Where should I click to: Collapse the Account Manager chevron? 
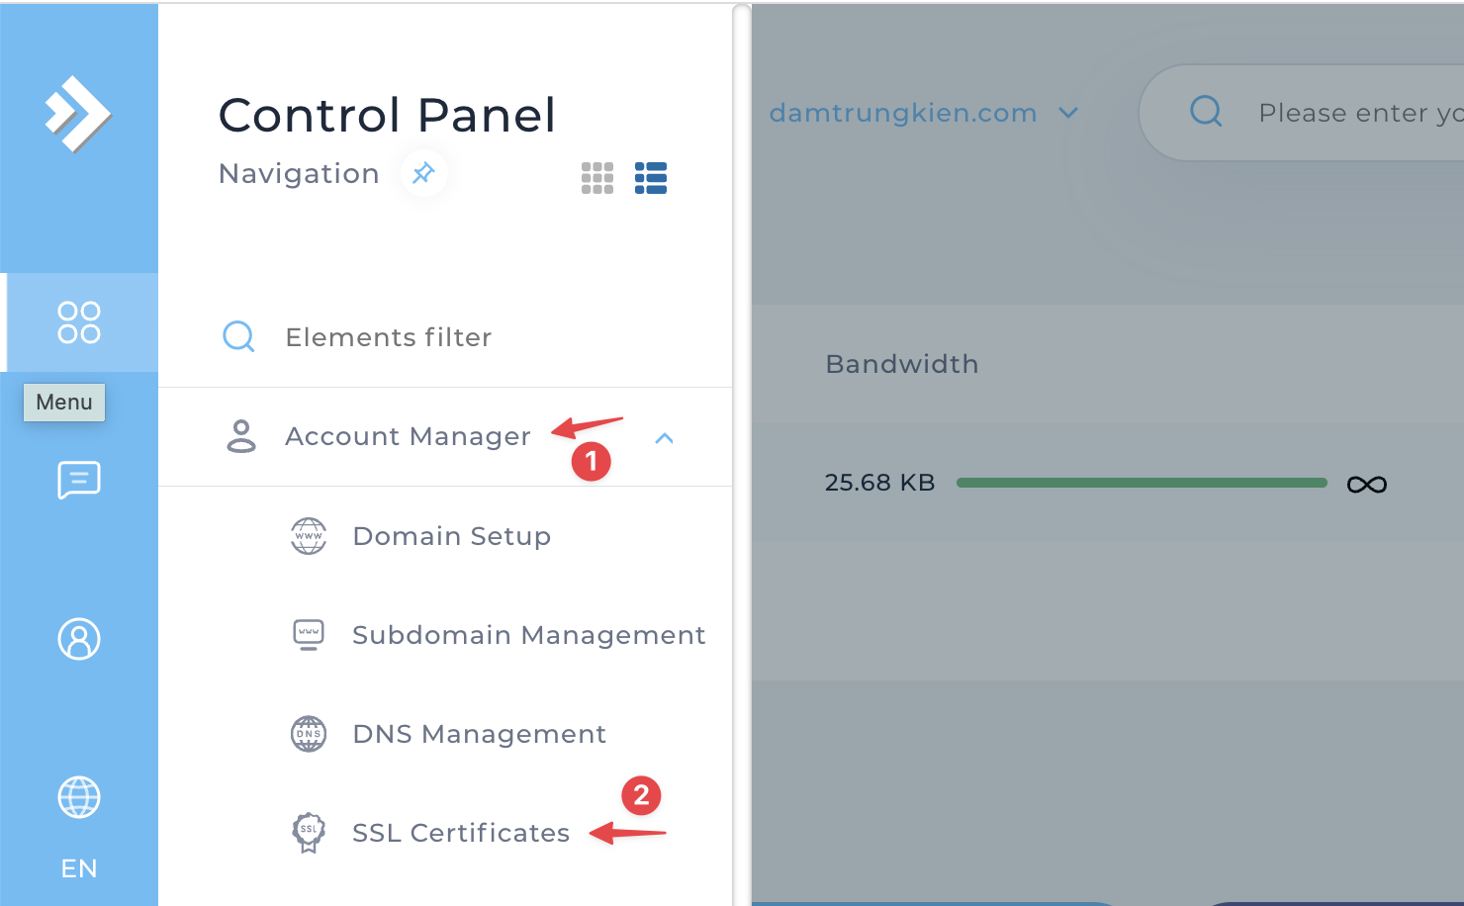[x=665, y=438]
